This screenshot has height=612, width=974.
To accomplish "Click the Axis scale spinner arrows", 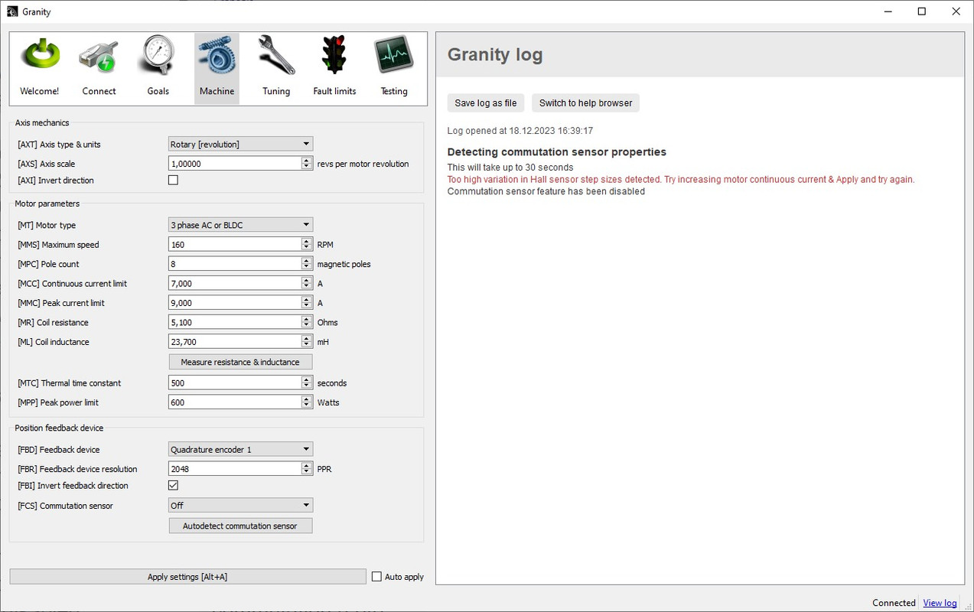I will pos(307,164).
